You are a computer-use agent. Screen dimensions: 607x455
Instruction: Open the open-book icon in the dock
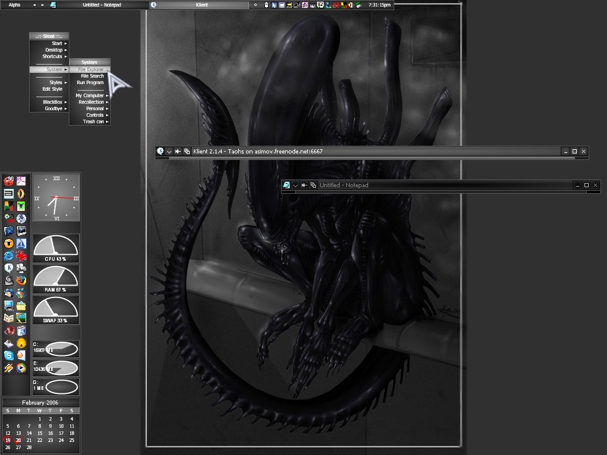pos(8,318)
